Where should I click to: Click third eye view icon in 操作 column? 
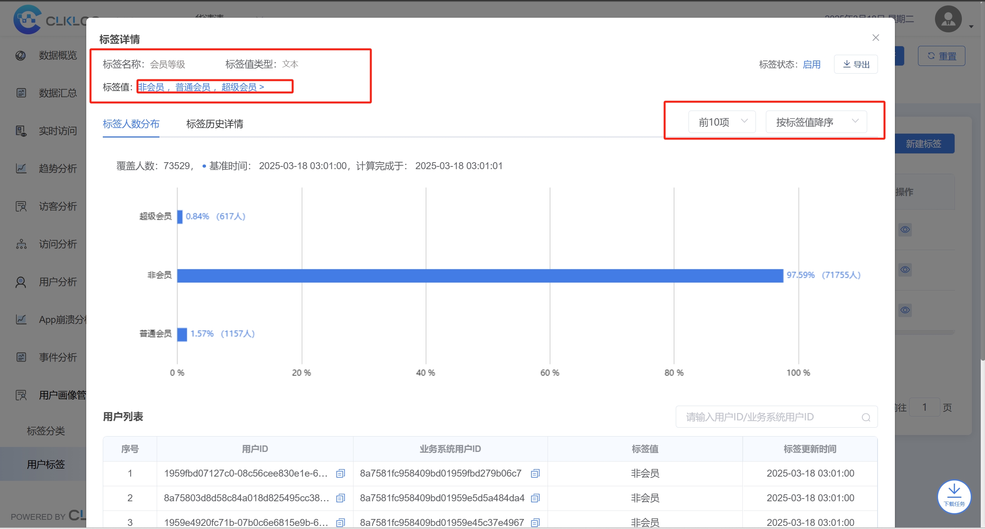point(905,310)
